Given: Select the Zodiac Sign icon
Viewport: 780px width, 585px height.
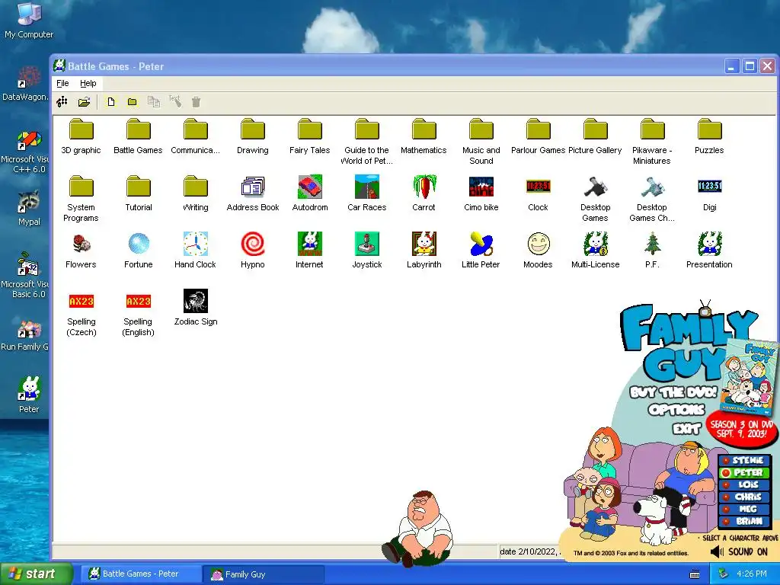Looking at the screenshot, I should pos(196,301).
